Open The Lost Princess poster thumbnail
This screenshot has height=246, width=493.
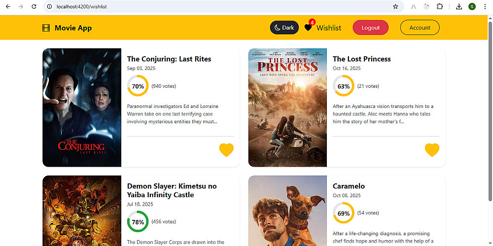click(287, 107)
